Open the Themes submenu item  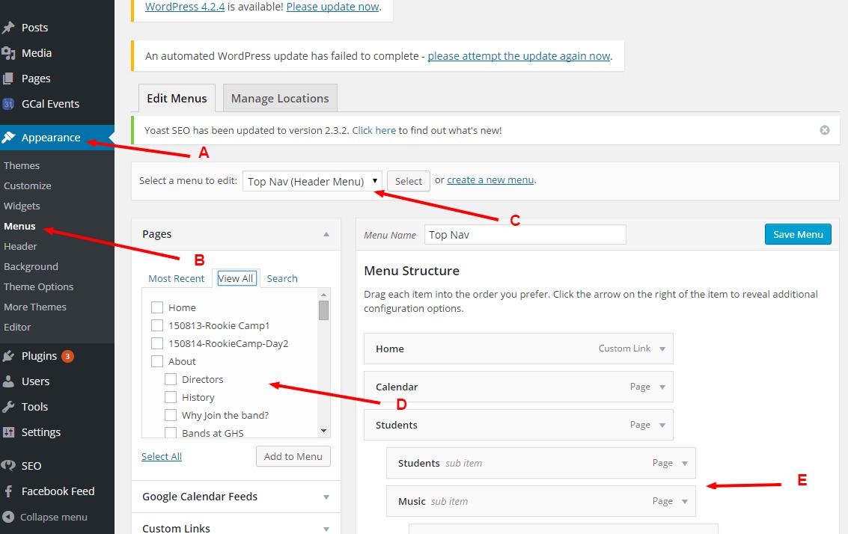[22, 165]
